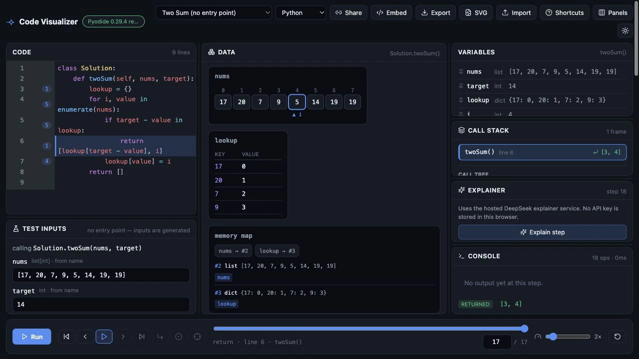The width and height of the screenshot is (639, 359).
Task: Click the Code Visualizer logo icon
Action: pyautogui.click(x=10, y=22)
